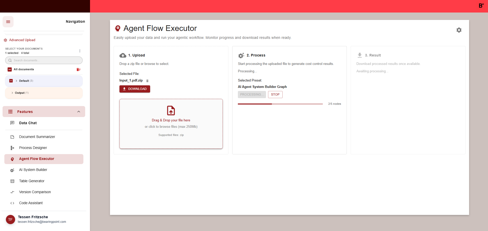The image size is (488, 231).
Task: Click the node processing progress bar
Action: [280, 104]
